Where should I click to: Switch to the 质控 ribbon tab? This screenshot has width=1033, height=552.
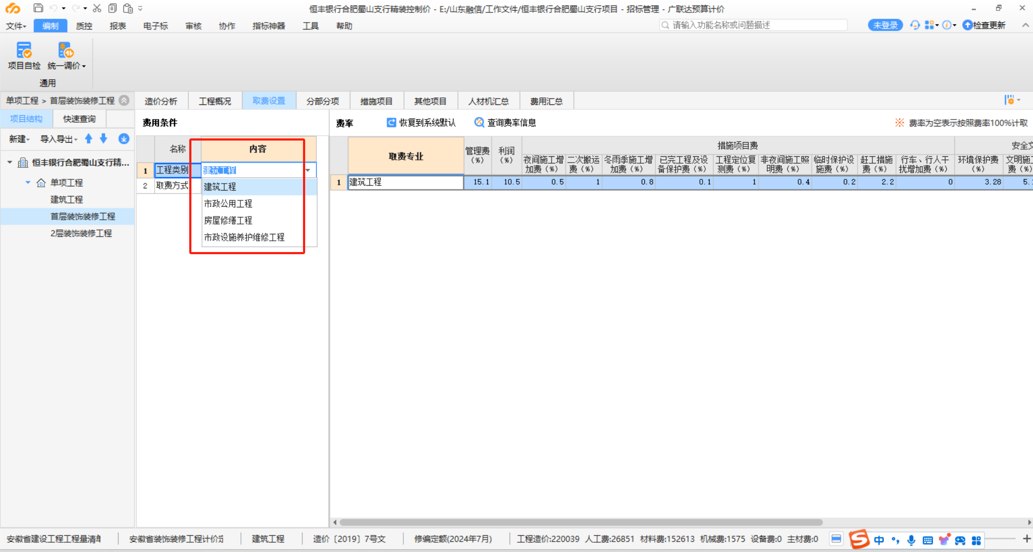point(84,26)
